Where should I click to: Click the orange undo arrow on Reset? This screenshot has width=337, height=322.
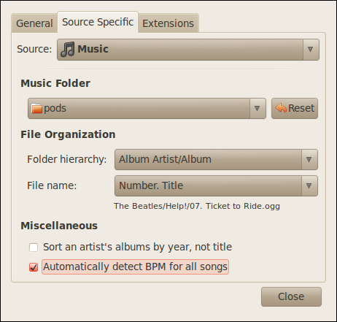click(281, 108)
